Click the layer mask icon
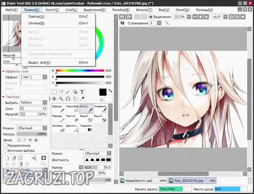 (43, 158)
